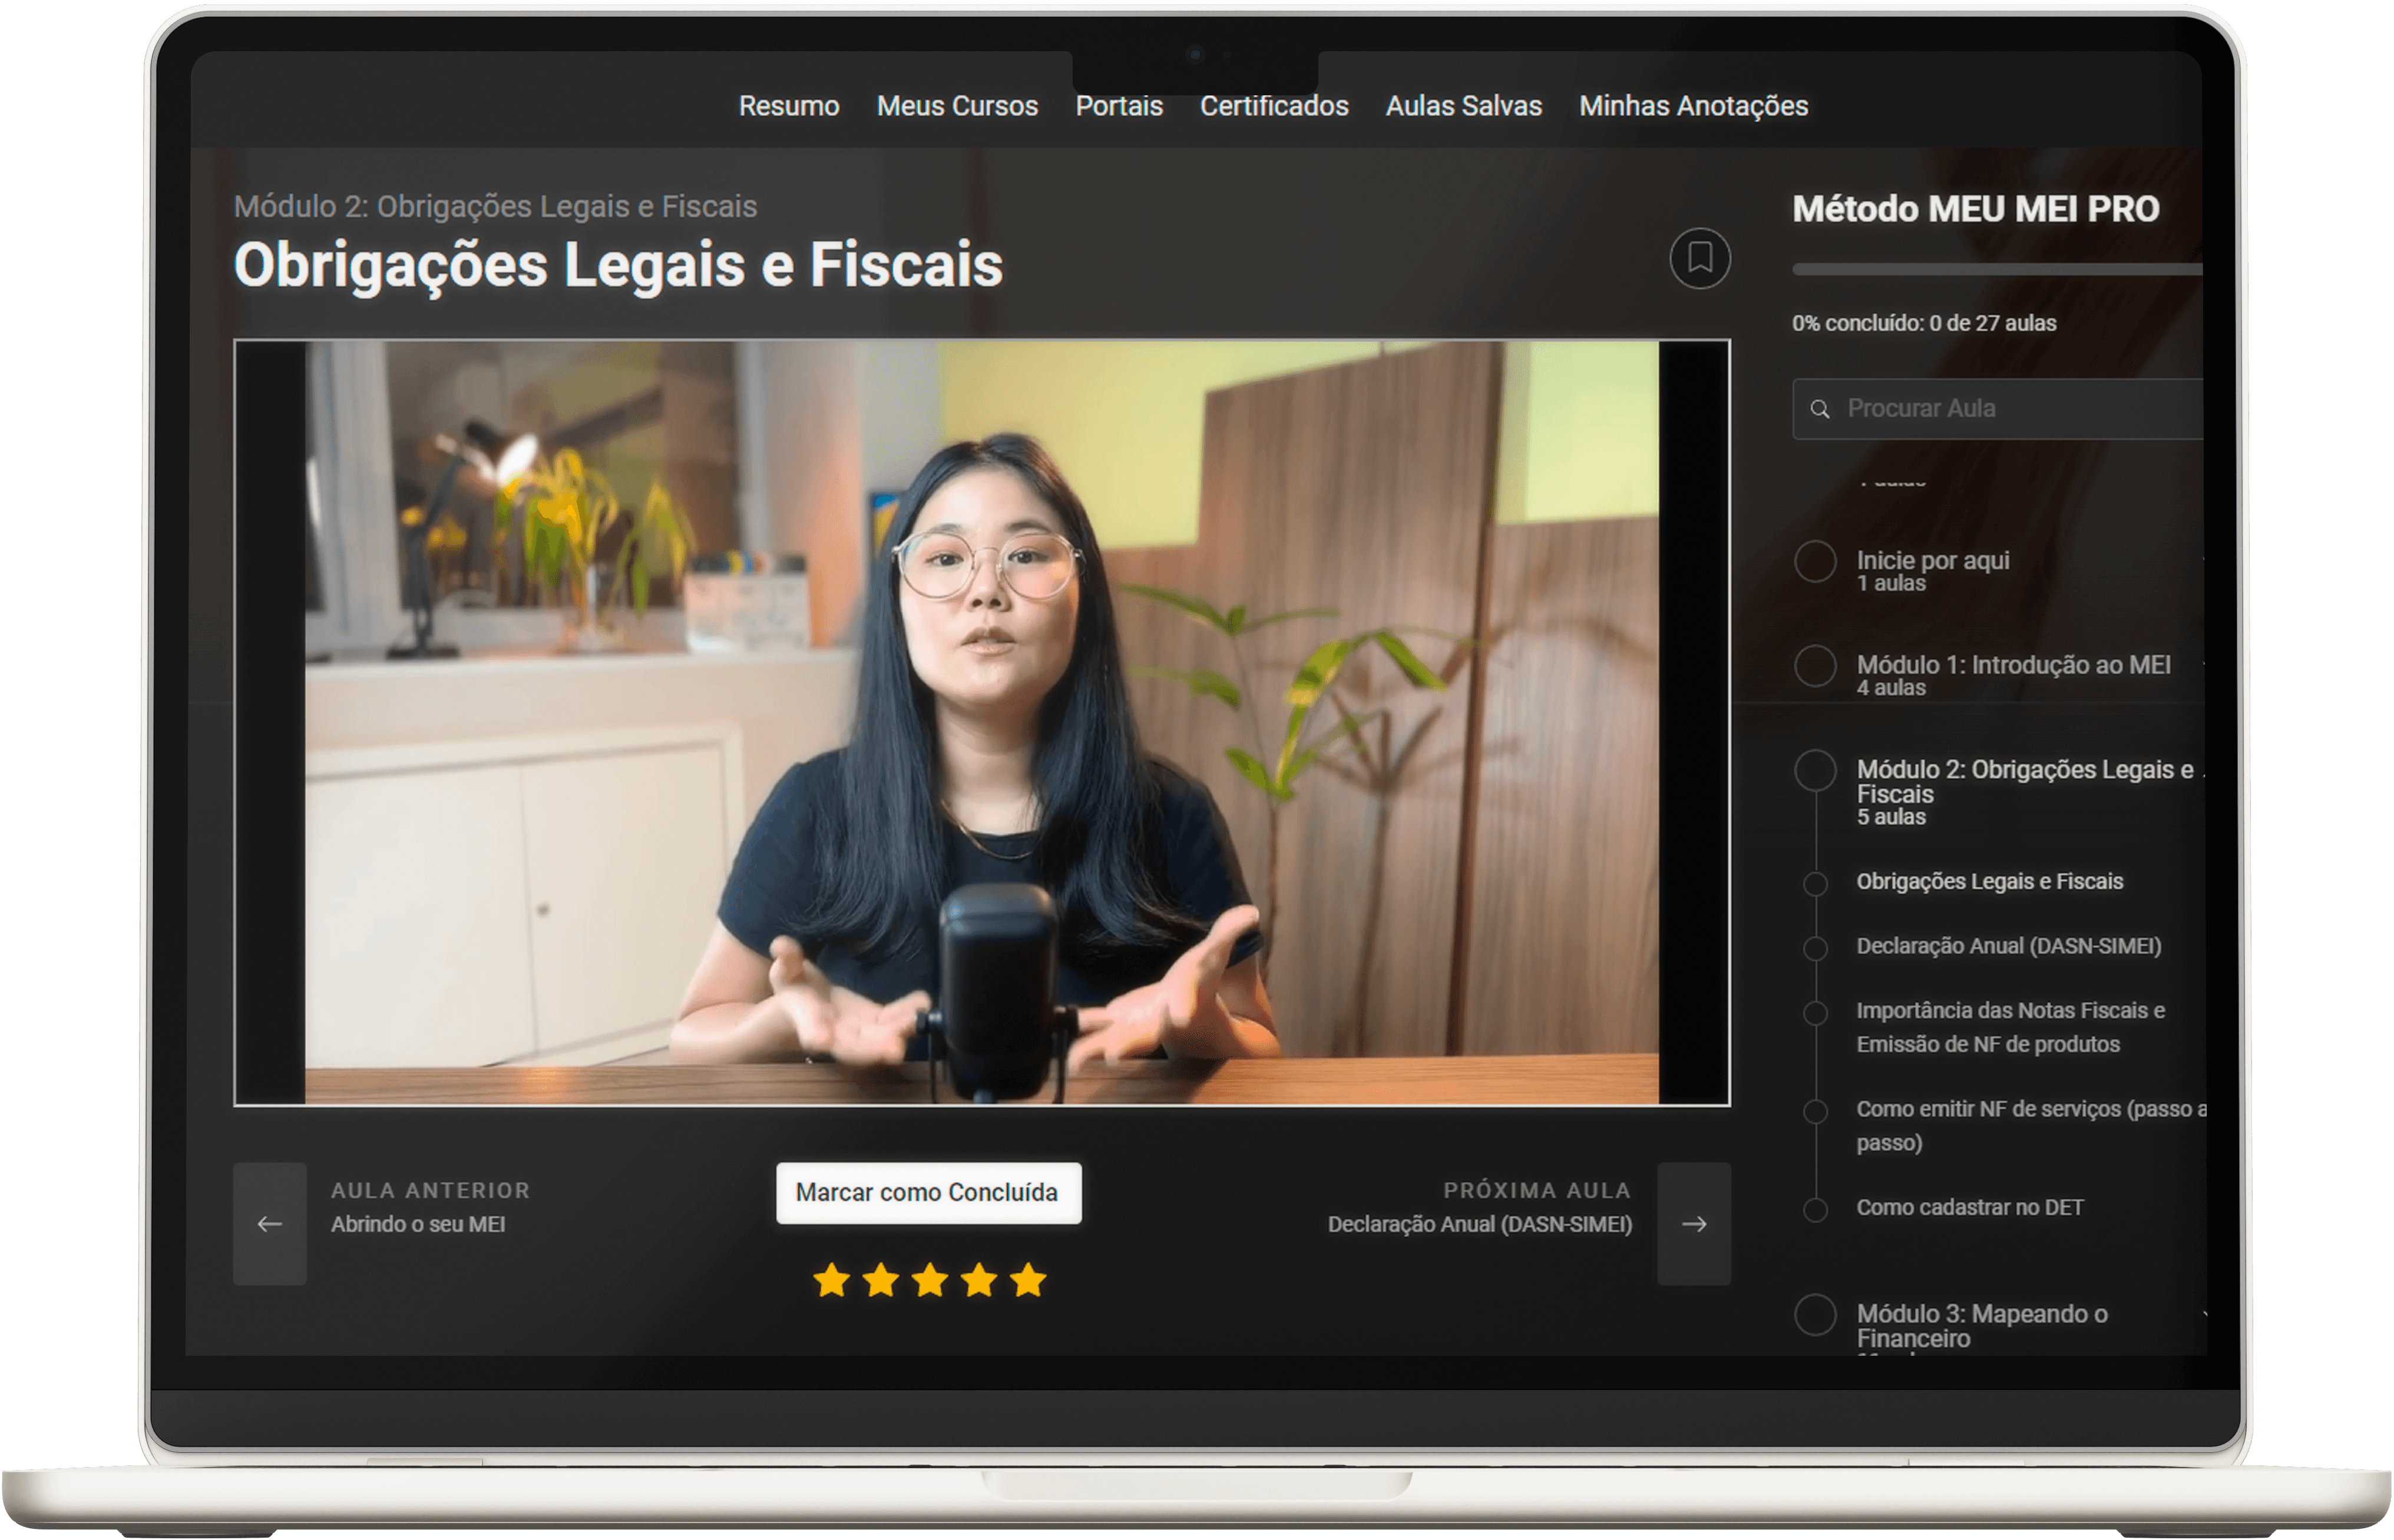Rate the lesson with the first star
The height and width of the screenshot is (1540, 2394).
tap(831, 1279)
